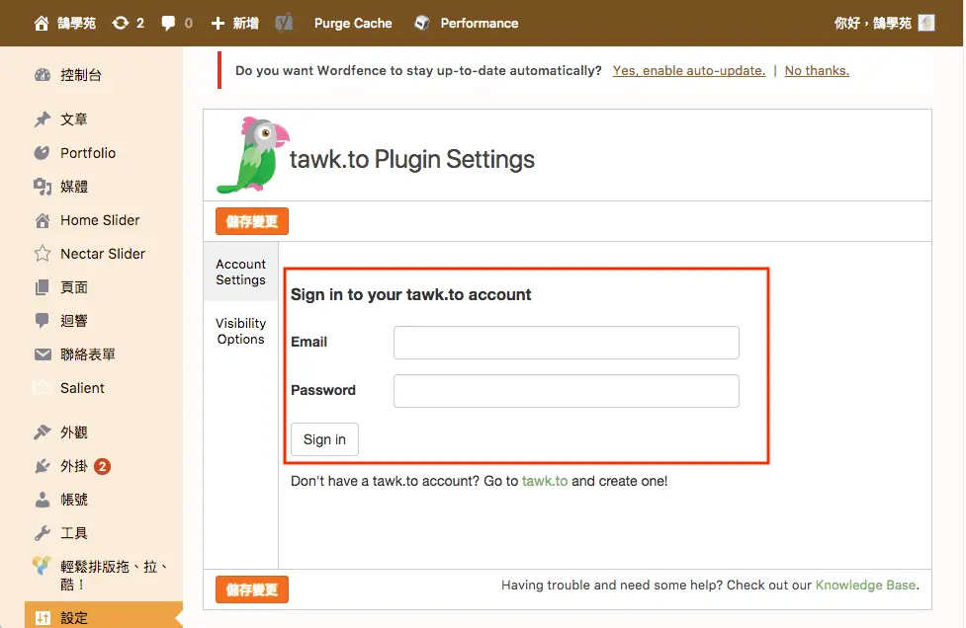The width and height of the screenshot is (966, 628).
Task: Open the user avatar in the top bar
Action: [925, 24]
